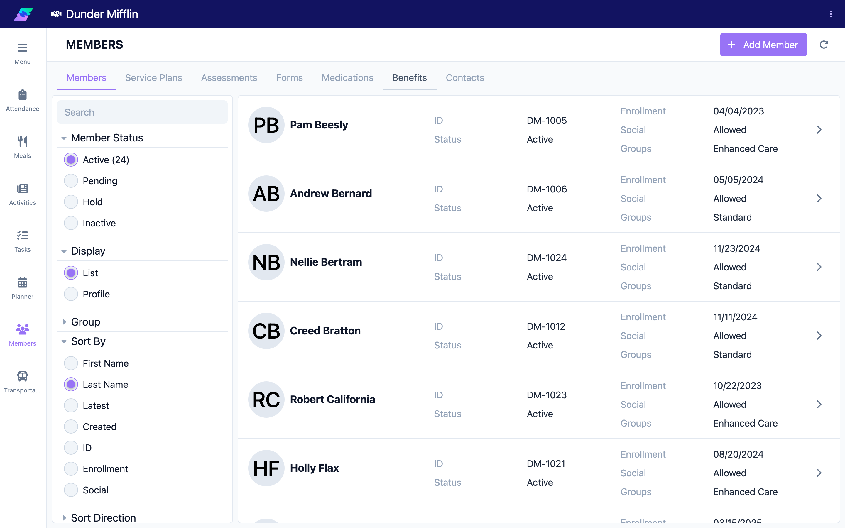
Task: Click the Add Member button
Action: coord(763,45)
